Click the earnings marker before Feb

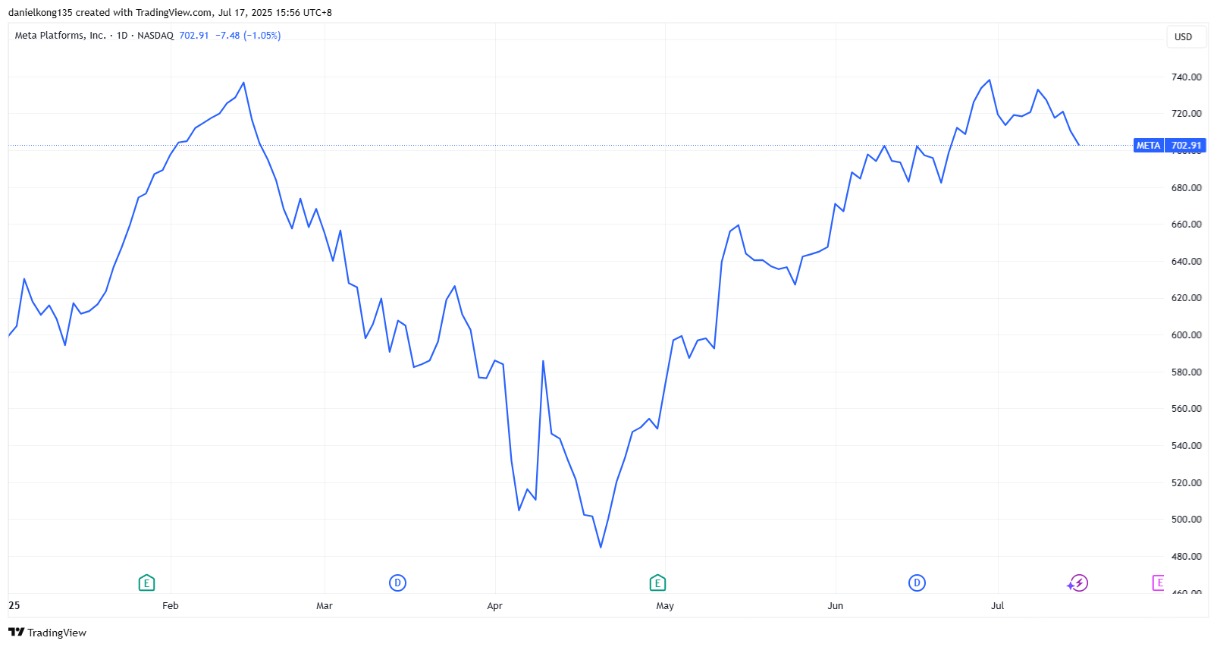[x=146, y=583]
